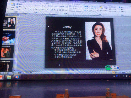This screenshot has width=131, height=98.
Task: Click the green circle floating widget
Action: coord(108,67)
